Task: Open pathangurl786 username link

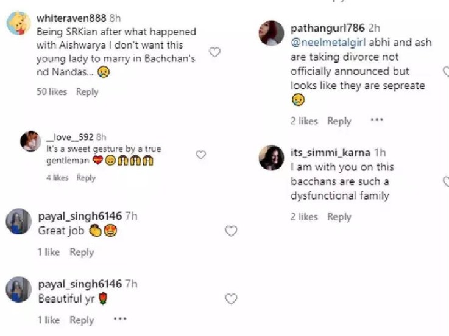Action: pos(328,28)
